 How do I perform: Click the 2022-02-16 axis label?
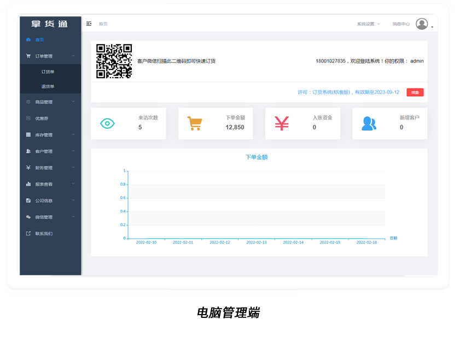[x=367, y=243]
